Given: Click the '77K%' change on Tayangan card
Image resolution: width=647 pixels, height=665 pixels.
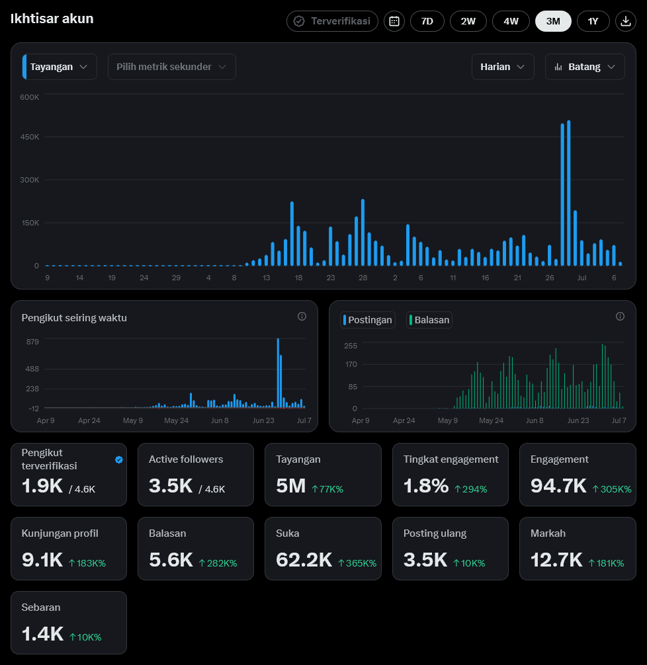Looking at the screenshot, I should pyautogui.click(x=327, y=489).
